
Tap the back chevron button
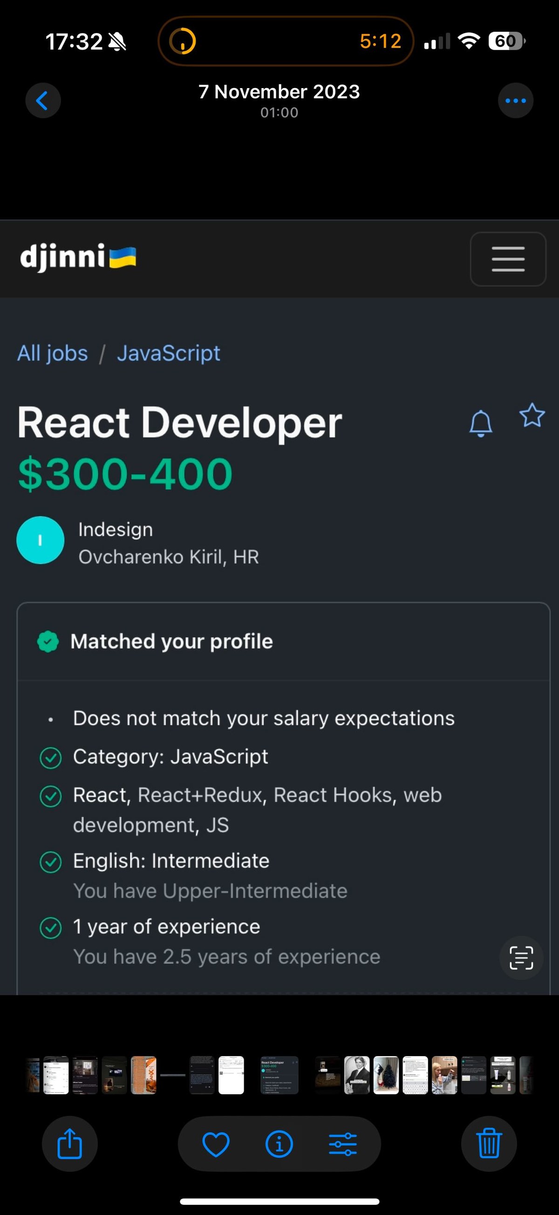[x=43, y=101]
